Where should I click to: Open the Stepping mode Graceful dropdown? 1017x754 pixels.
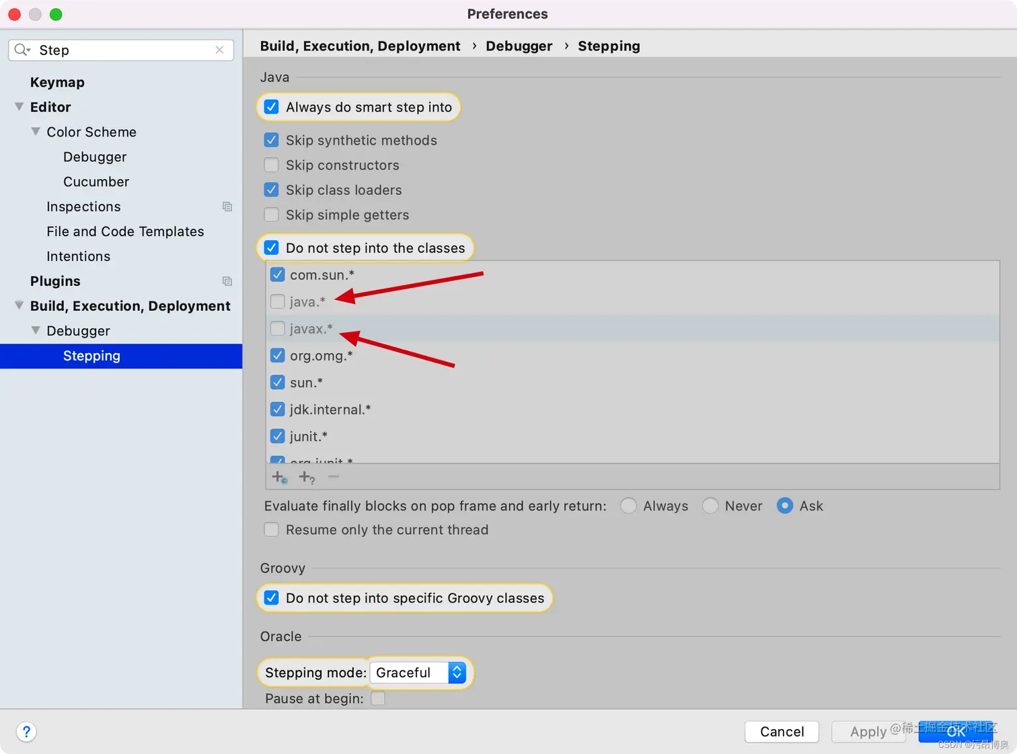tap(418, 673)
